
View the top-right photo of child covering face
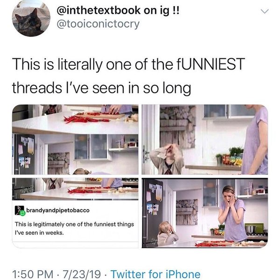click(x=204, y=139)
